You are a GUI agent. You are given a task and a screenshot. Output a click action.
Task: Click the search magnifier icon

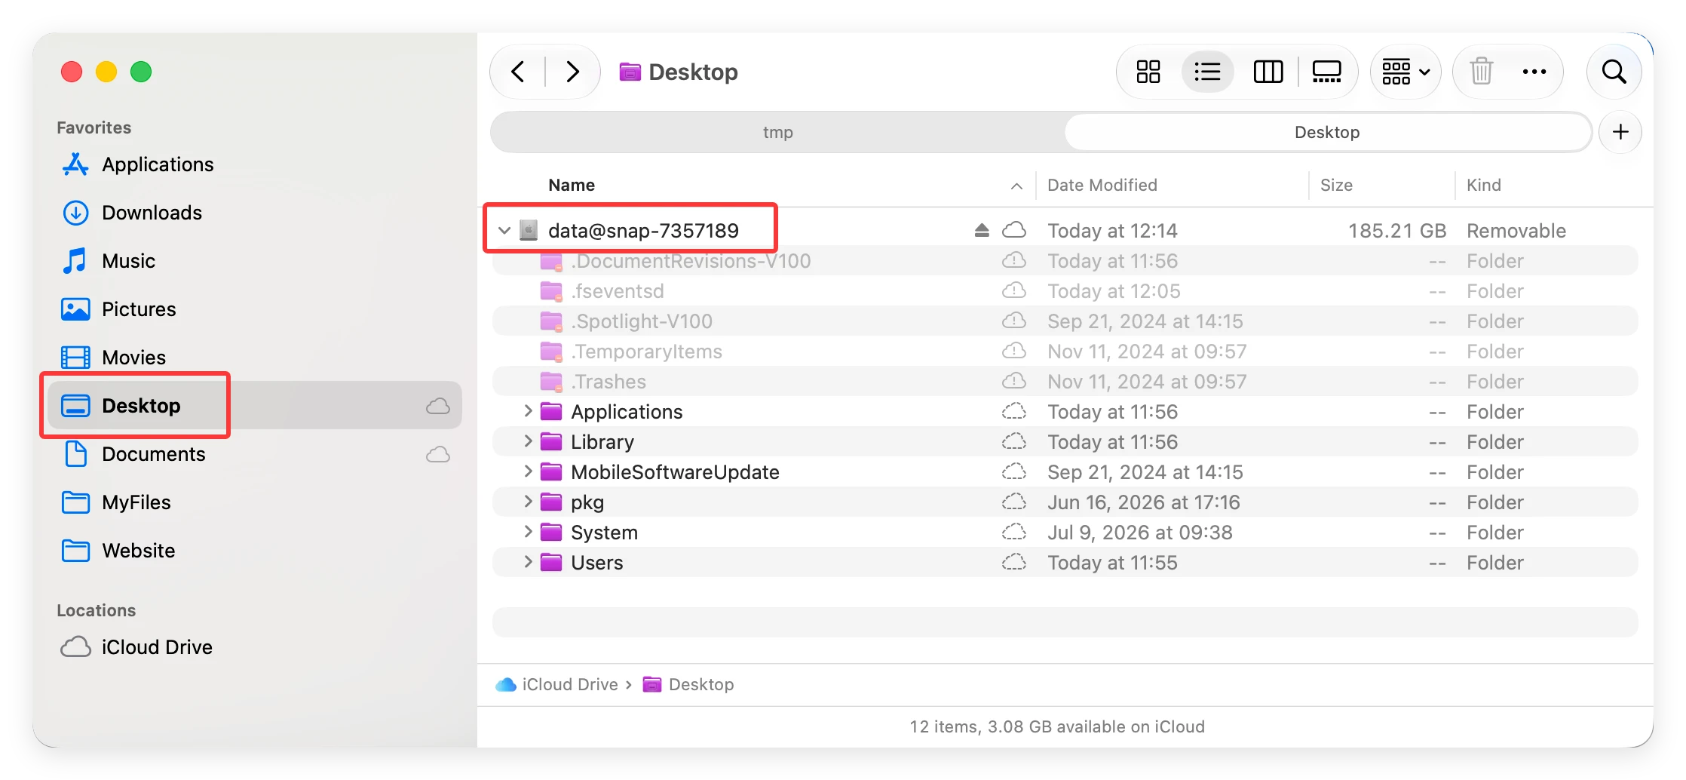[1614, 72]
